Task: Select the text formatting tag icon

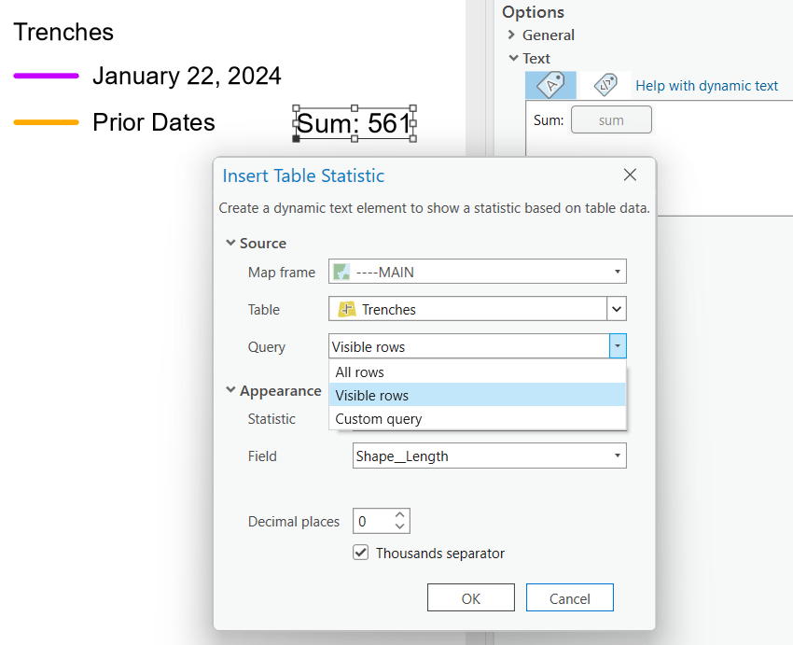Action: (550, 84)
